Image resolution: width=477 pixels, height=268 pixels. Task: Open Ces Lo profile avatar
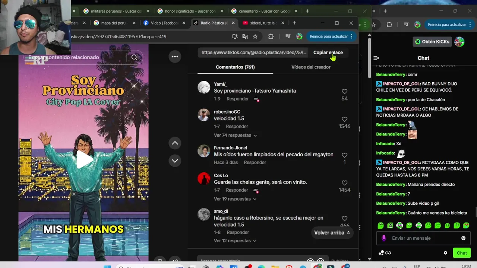click(204, 179)
